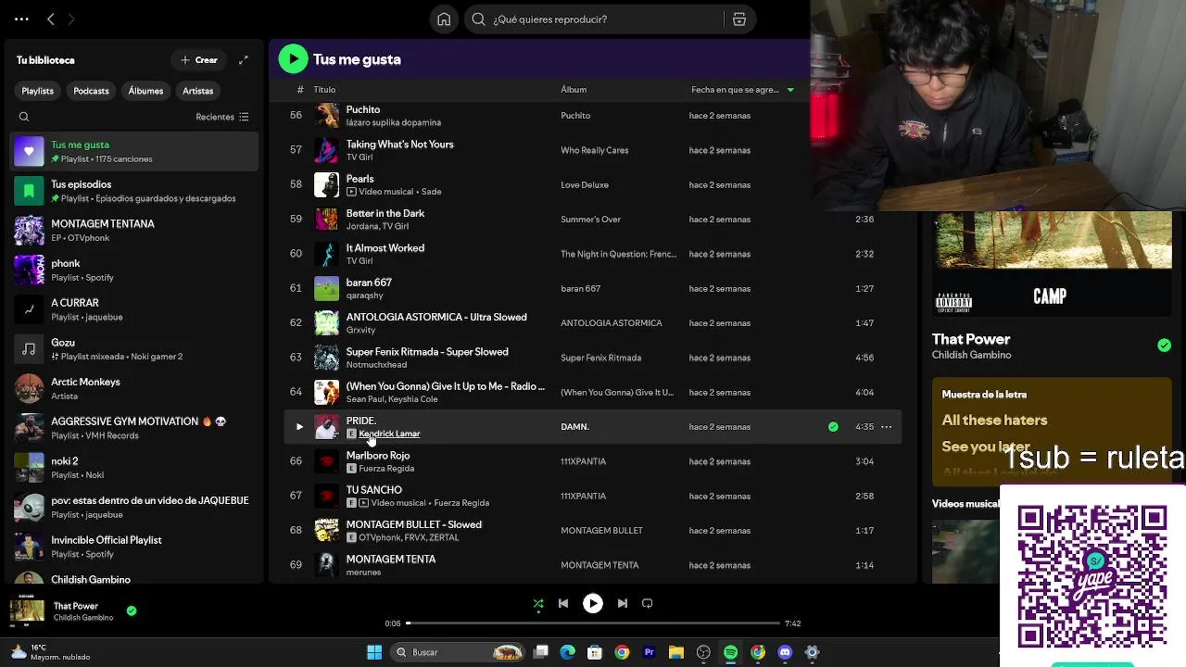Select the Álbumes filter chip
1186x667 pixels.
coord(145,91)
